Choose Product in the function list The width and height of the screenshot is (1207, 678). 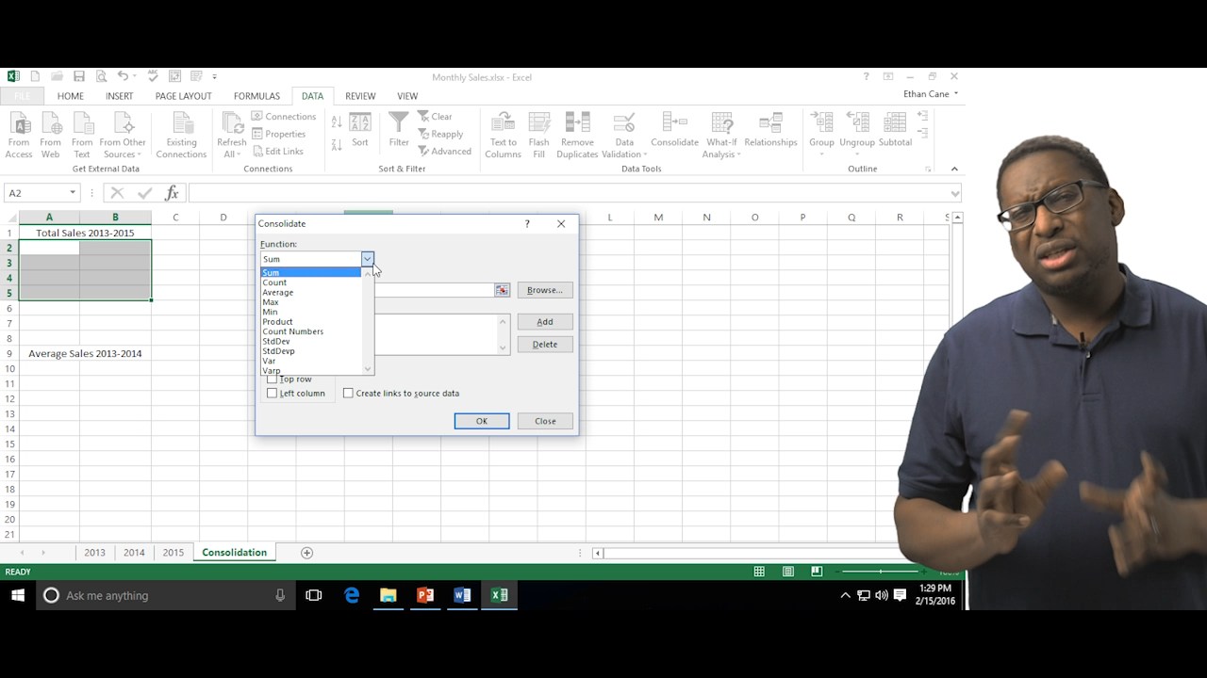[310, 322]
